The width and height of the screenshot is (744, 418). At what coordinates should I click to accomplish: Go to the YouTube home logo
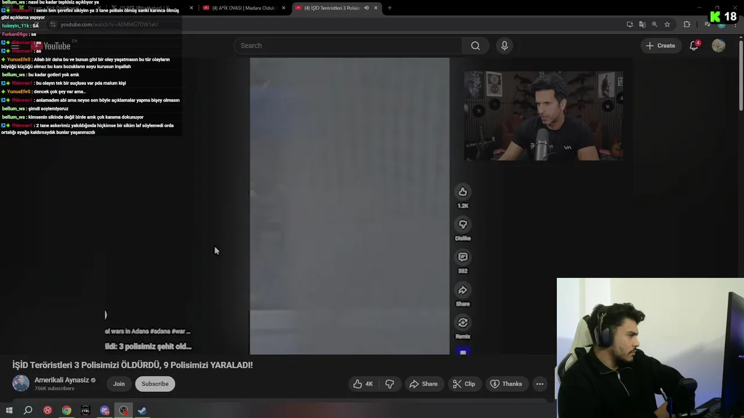point(51,46)
